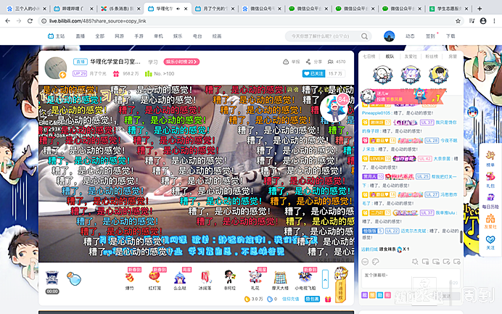
Task: Click the 下载 link in the header
Action: click(x=450, y=36)
